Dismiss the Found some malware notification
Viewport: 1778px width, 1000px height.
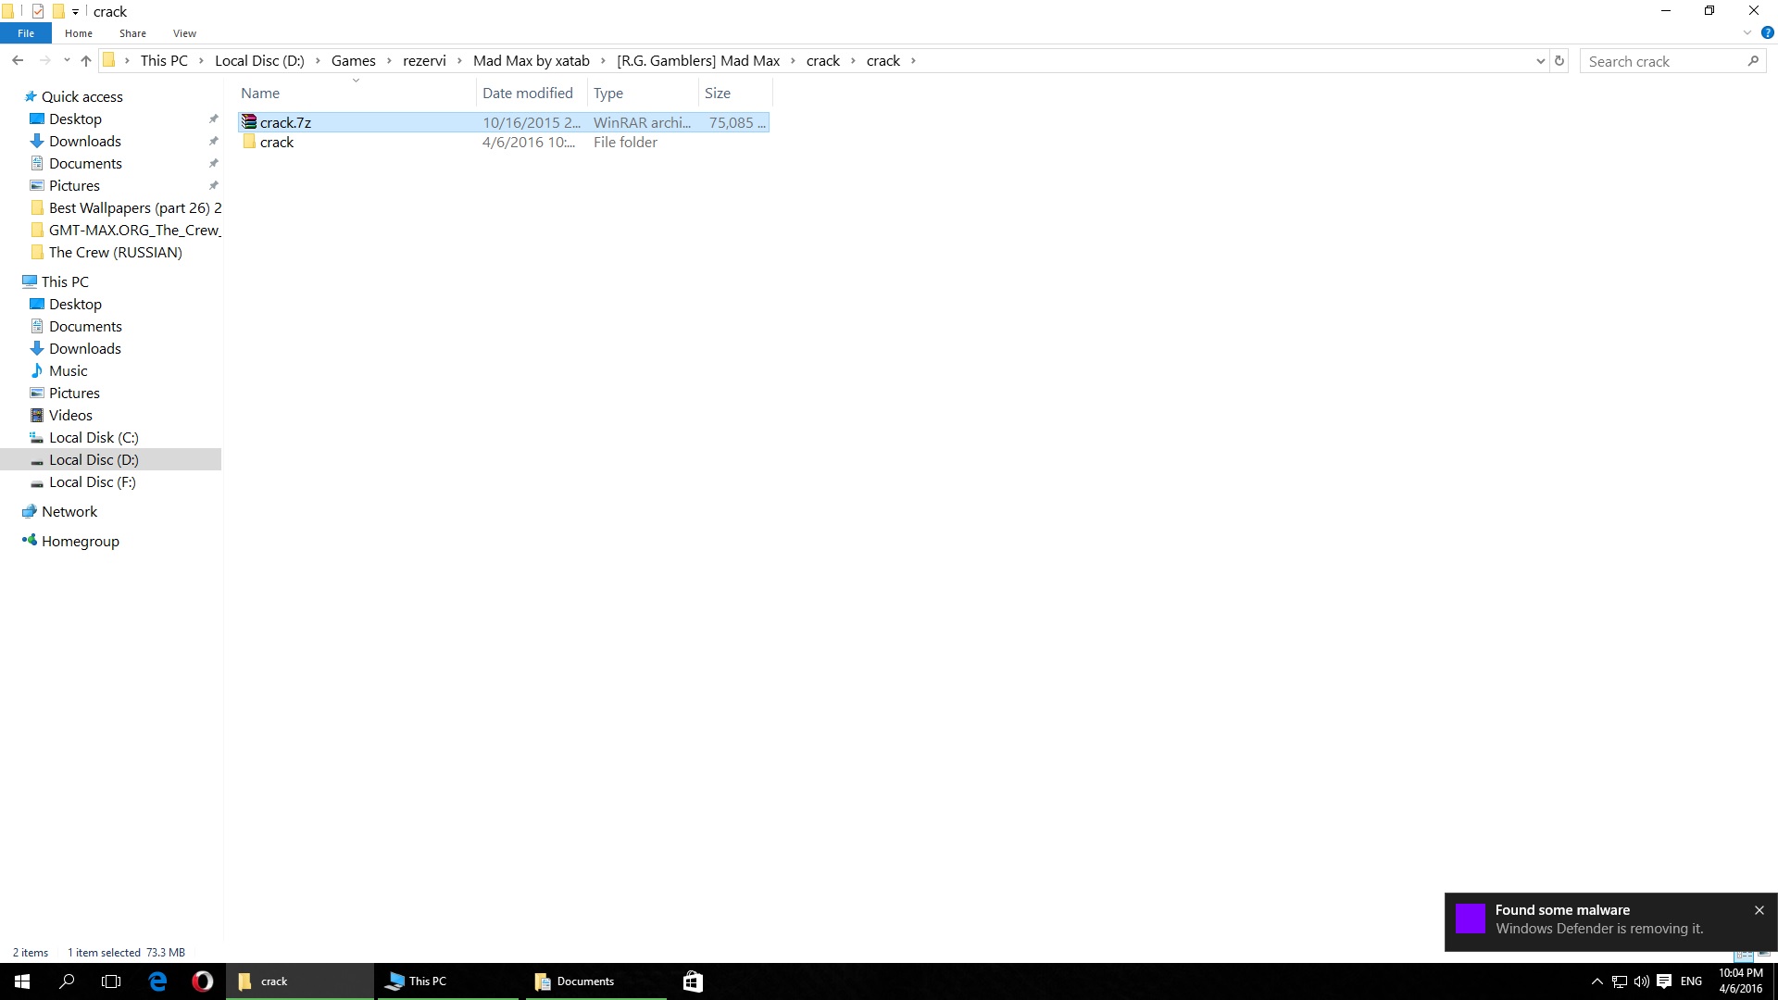tap(1759, 910)
